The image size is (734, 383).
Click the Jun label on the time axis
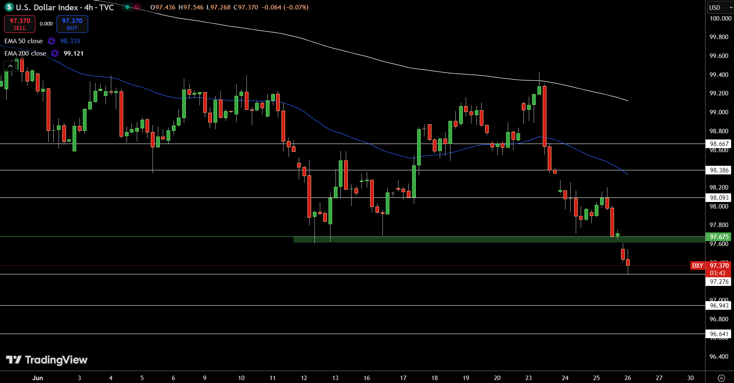click(x=38, y=378)
